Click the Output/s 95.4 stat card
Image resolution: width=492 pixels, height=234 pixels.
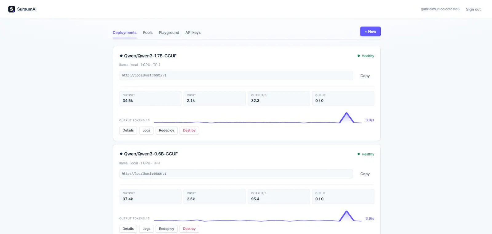click(x=279, y=197)
